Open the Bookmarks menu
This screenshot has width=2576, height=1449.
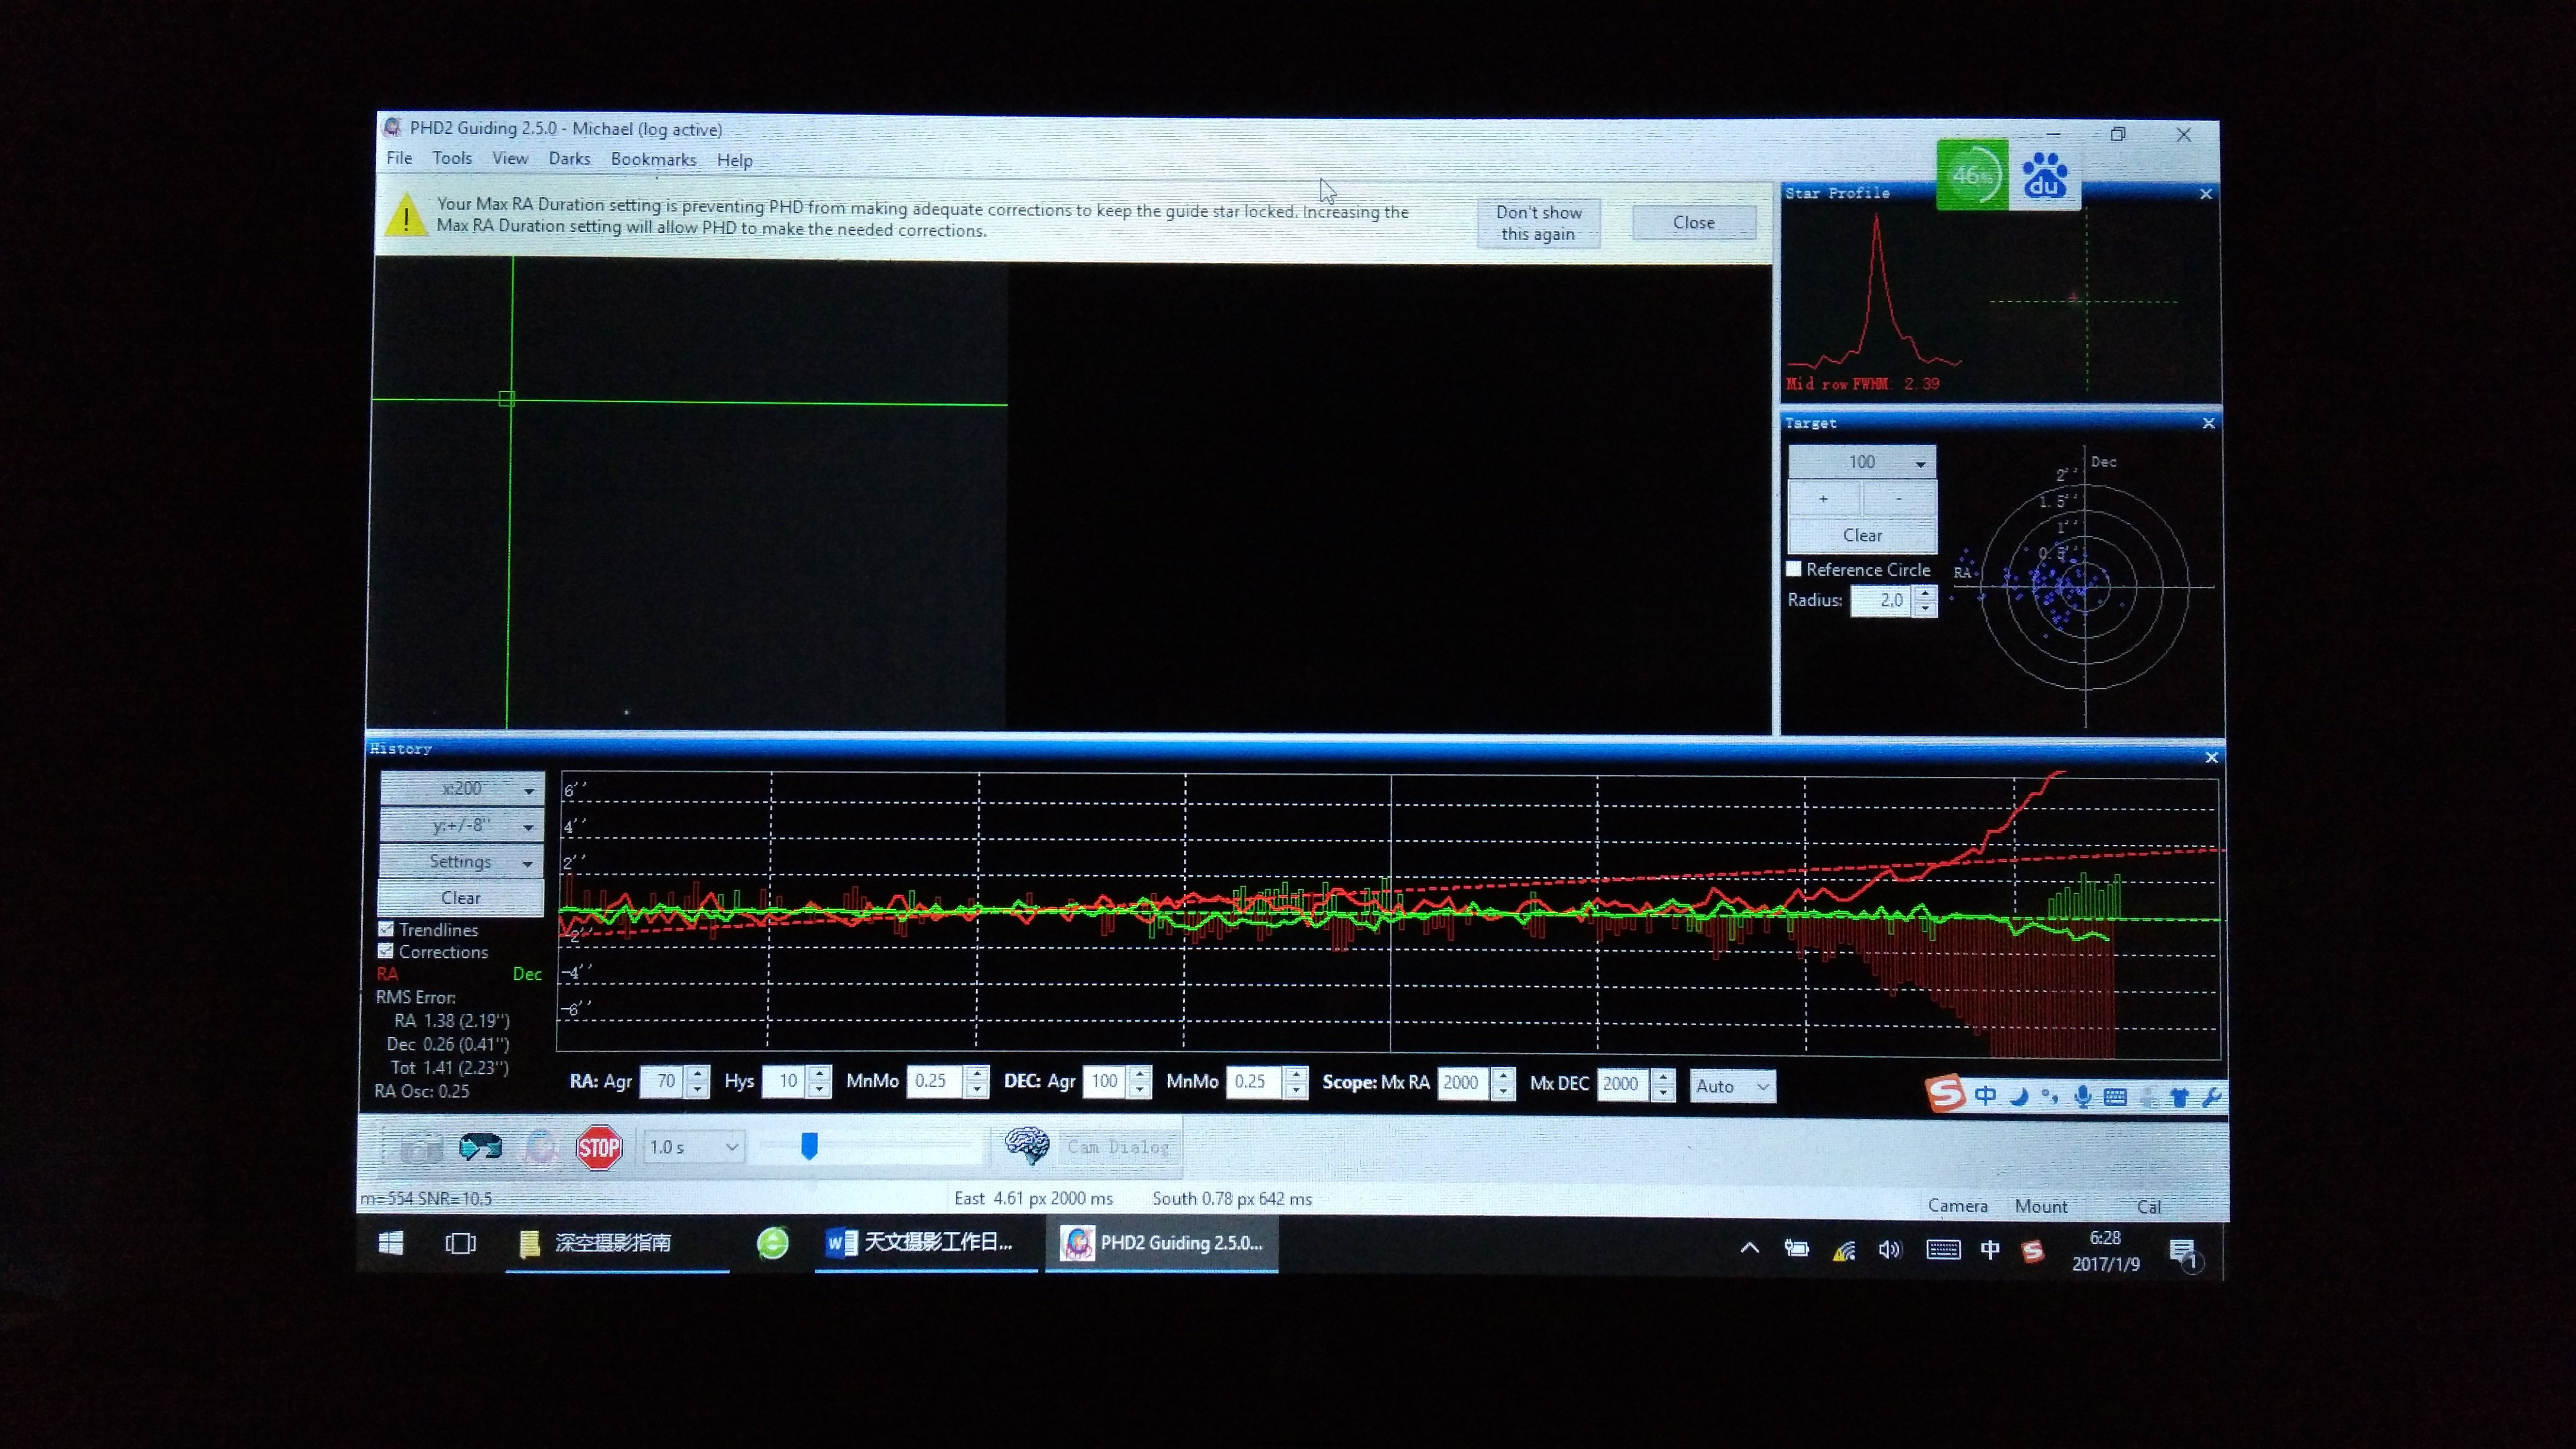coord(653,159)
